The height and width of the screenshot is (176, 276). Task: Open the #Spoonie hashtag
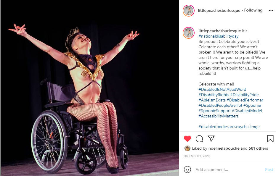pos(252,106)
